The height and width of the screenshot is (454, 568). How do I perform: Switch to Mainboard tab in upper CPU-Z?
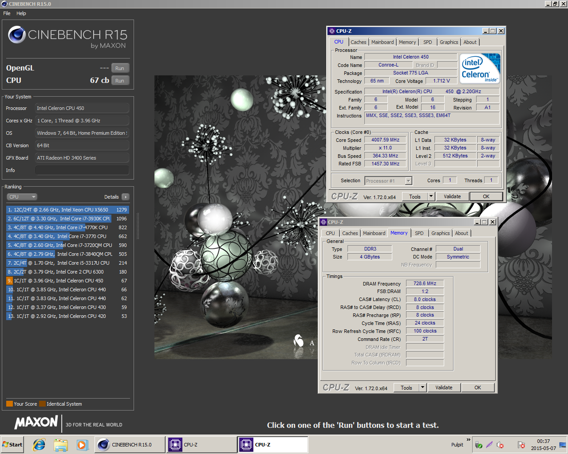coord(383,42)
